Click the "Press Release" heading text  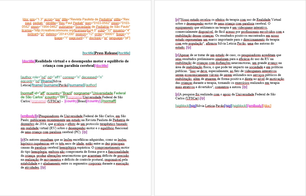(106, 53)
